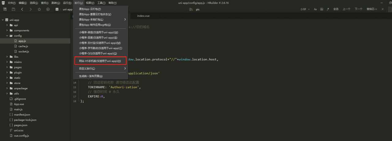
Task: Expand the api folder
Action: pos(7,25)
